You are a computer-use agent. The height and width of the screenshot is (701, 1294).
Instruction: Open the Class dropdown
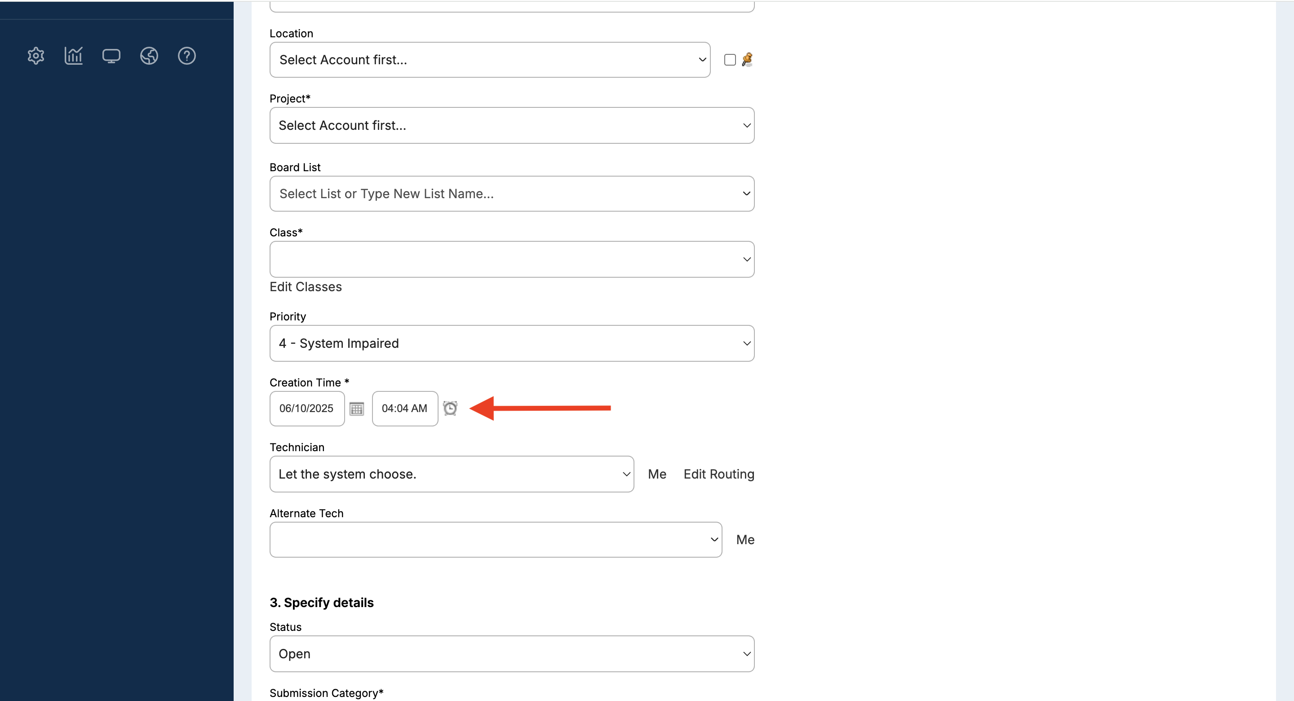click(511, 259)
